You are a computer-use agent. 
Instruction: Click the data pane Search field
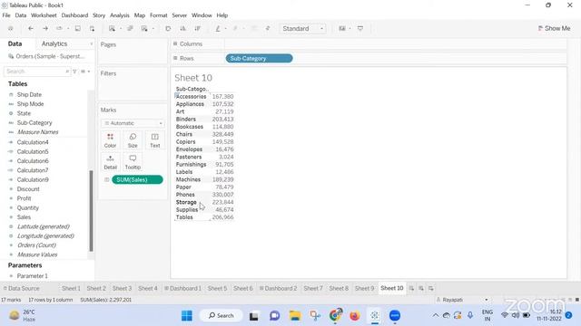[36, 72]
